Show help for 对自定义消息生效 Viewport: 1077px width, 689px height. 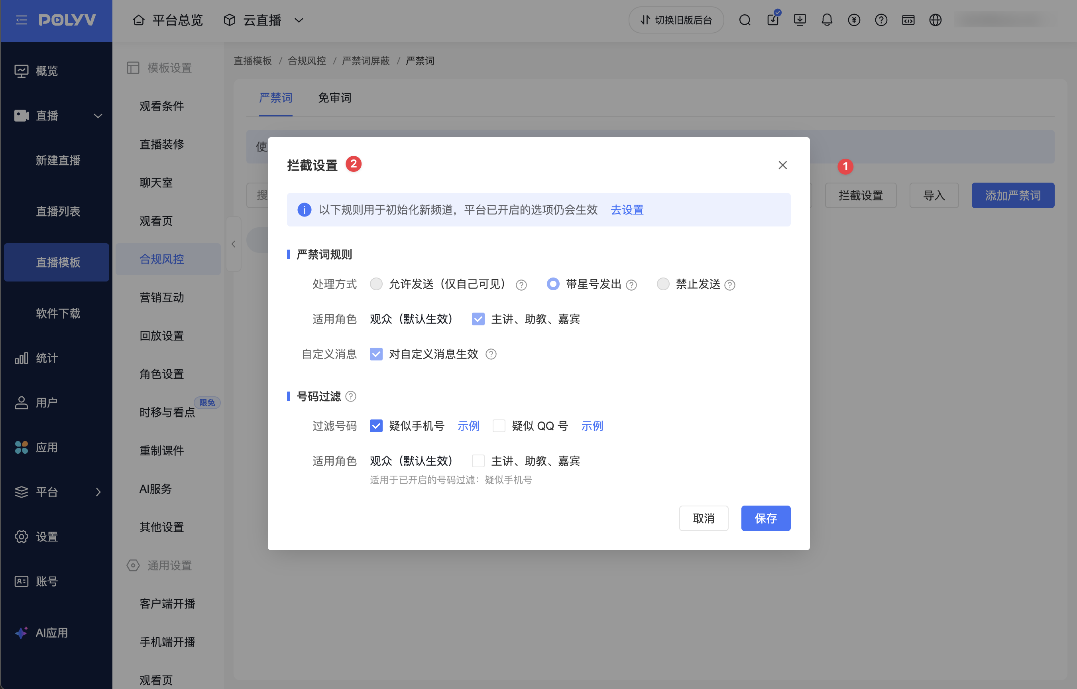click(491, 354)
